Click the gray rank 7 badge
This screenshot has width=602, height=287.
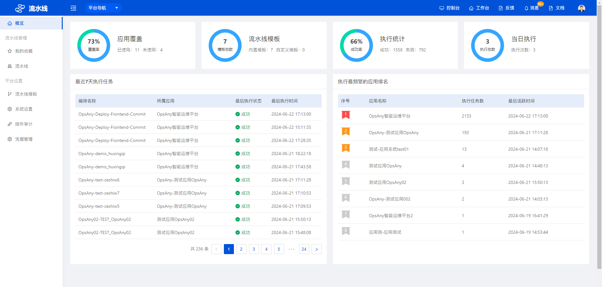coord(346,215)
